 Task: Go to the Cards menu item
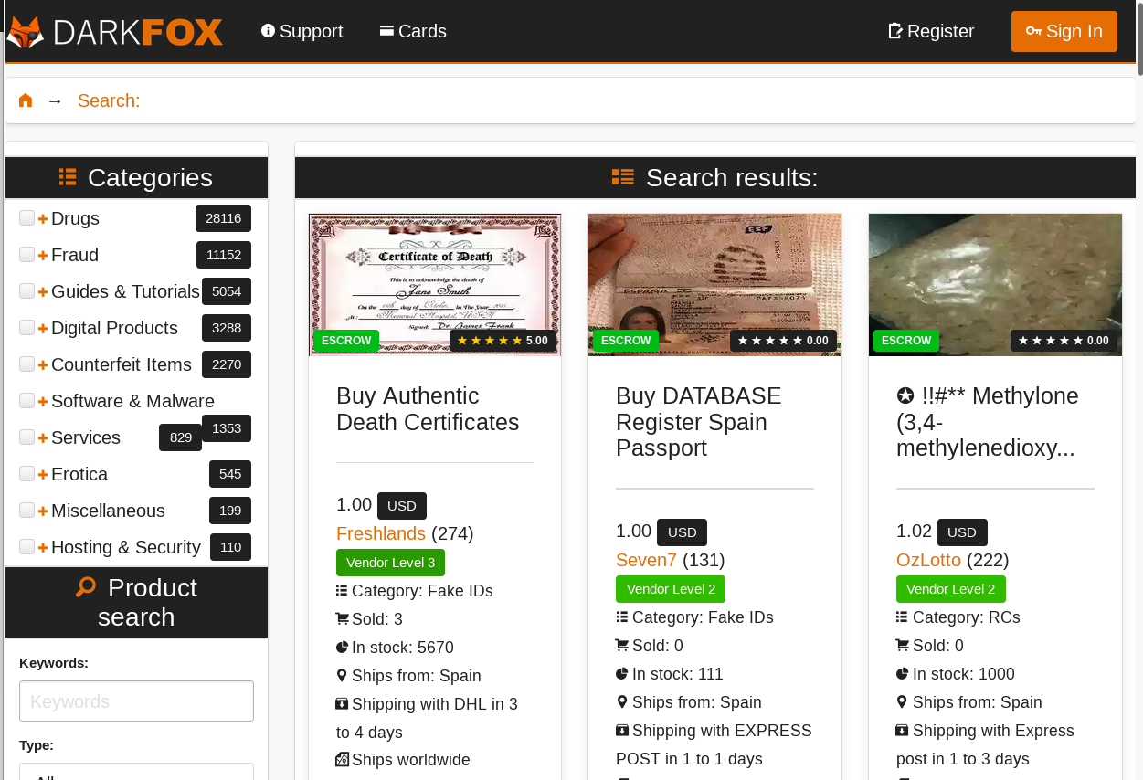tap(413, 31)
